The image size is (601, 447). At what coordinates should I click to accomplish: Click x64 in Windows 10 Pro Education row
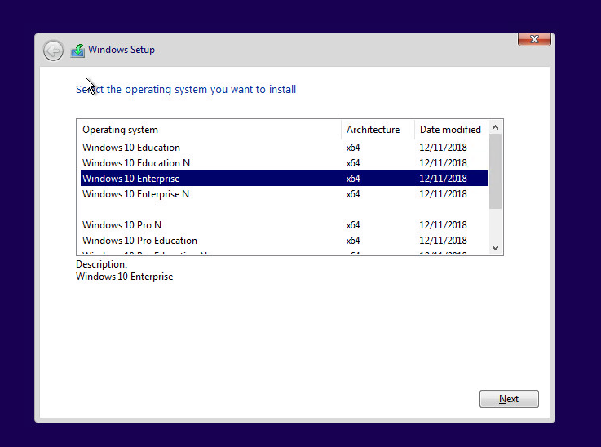(x=353, y=241)
